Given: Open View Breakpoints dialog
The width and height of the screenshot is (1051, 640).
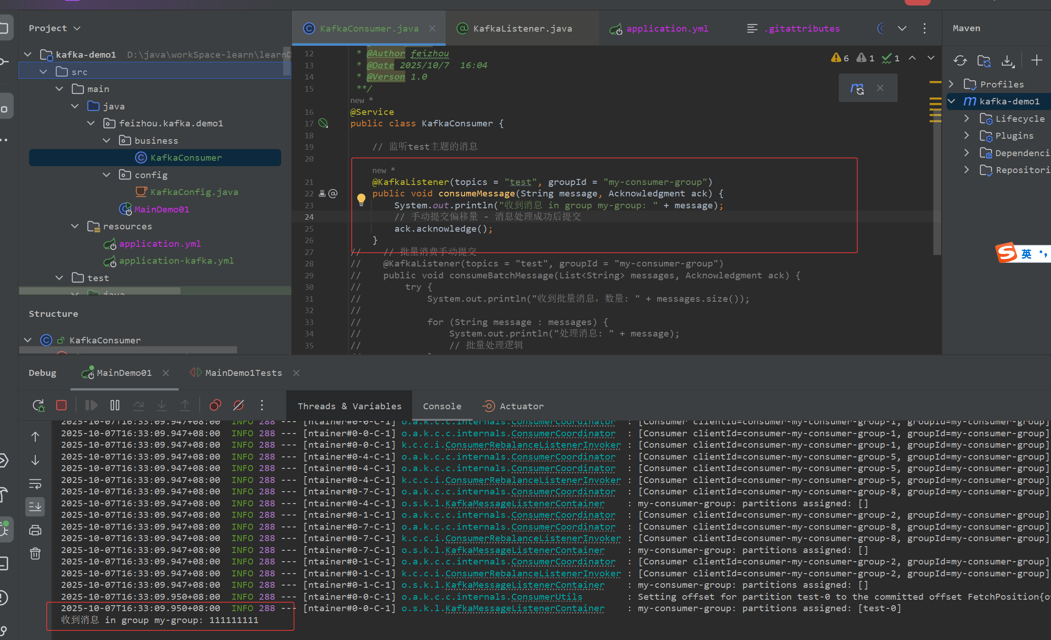Looking at the screenshot, I should click(x=215, y=406).
